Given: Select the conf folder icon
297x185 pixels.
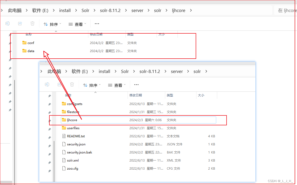Looking at the screenshot, I should [x=24, y=43].
